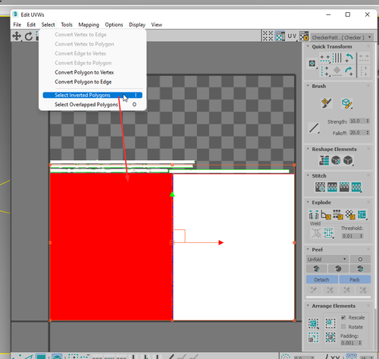
Task: Open the View menu
Action: coord(157,24)
